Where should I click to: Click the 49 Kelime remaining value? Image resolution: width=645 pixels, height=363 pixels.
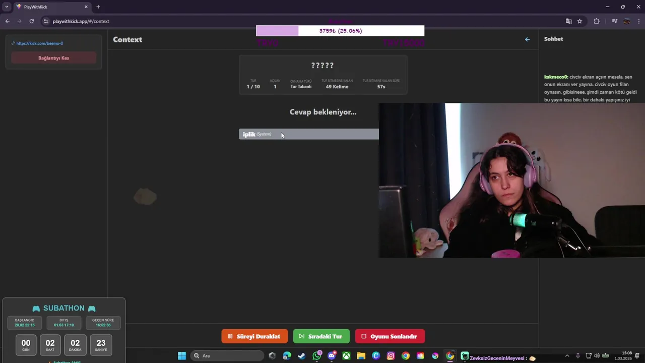tap(337, 87)
